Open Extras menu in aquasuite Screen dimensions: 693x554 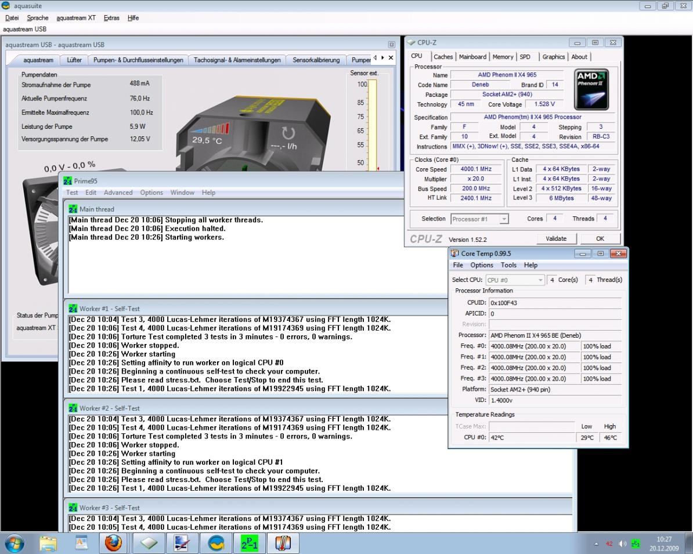pyautogui.click(x=111, y=17)
